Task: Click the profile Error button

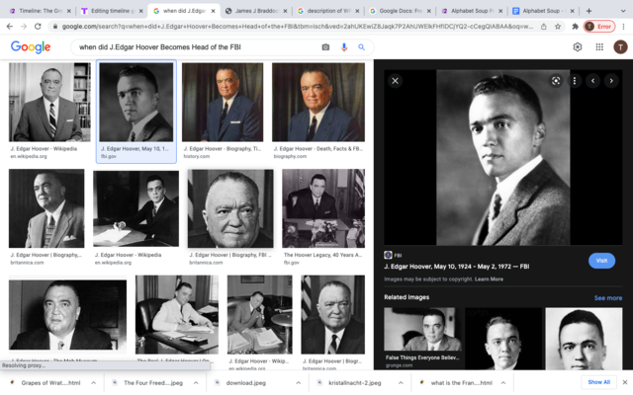Action: (x=599, y=27)
